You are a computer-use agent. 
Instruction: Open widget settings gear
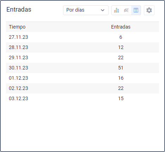149,10
